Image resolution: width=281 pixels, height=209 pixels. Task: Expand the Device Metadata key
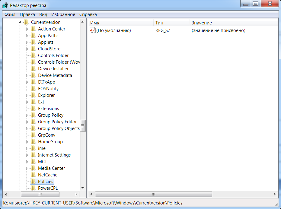coord(27,75)
